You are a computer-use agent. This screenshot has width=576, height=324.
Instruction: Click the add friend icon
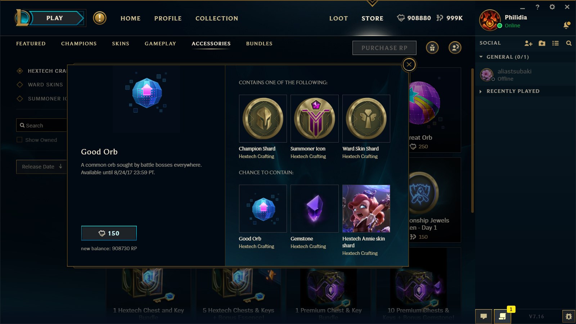(528, 43)
